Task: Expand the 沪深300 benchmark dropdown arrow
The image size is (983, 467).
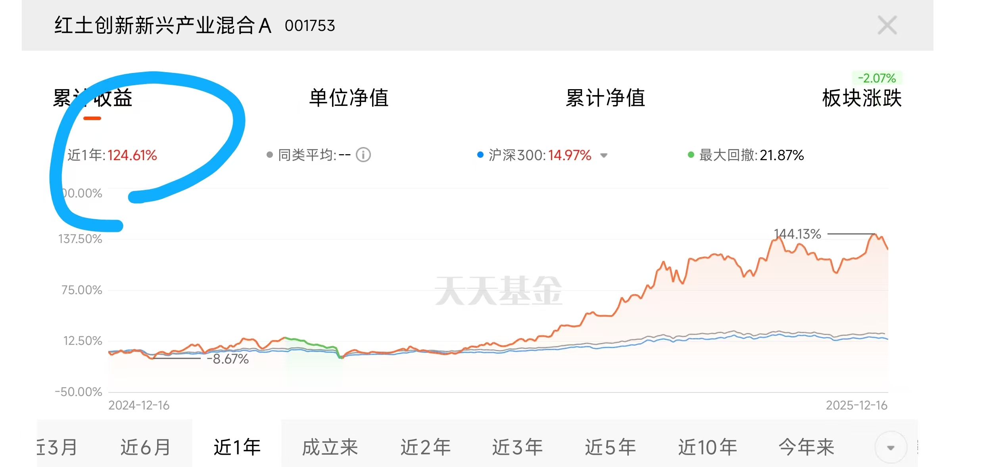Action: click(x=604, y=155)
